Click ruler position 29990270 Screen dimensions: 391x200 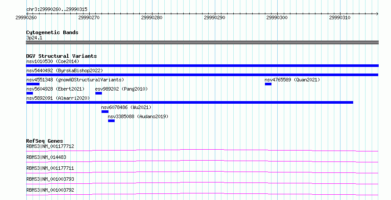89,18
